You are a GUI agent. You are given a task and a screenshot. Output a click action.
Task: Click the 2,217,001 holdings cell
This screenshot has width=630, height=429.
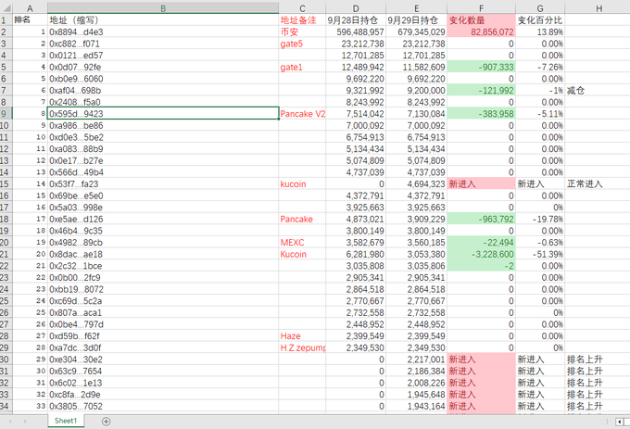click(x=416, y=360)
